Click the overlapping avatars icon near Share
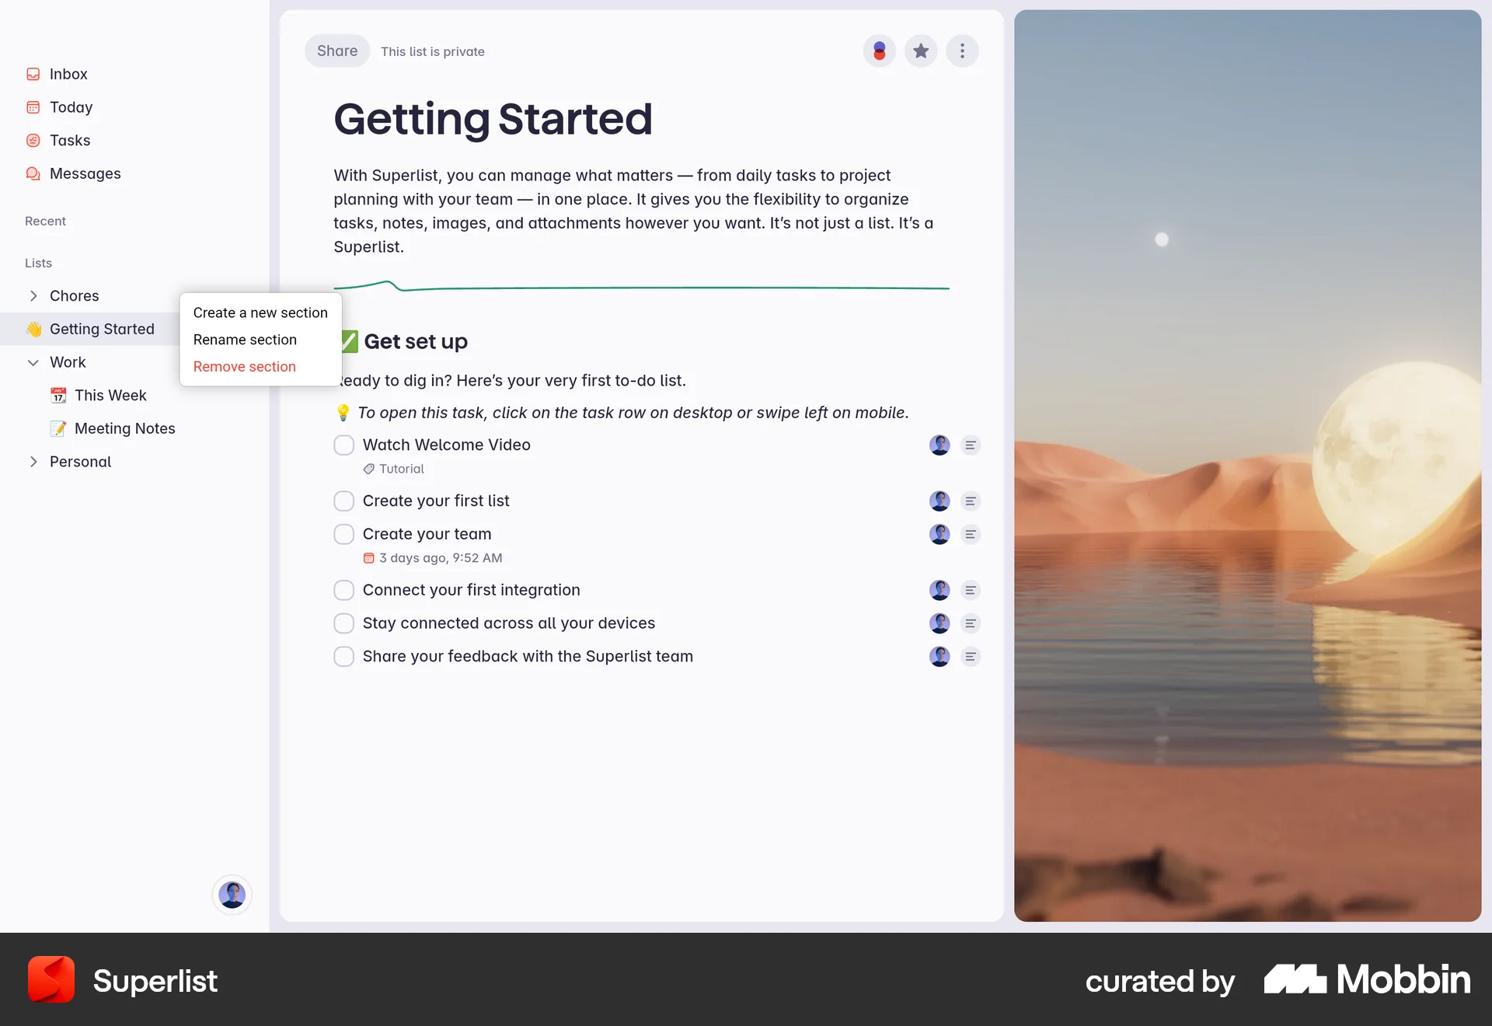 879,51
